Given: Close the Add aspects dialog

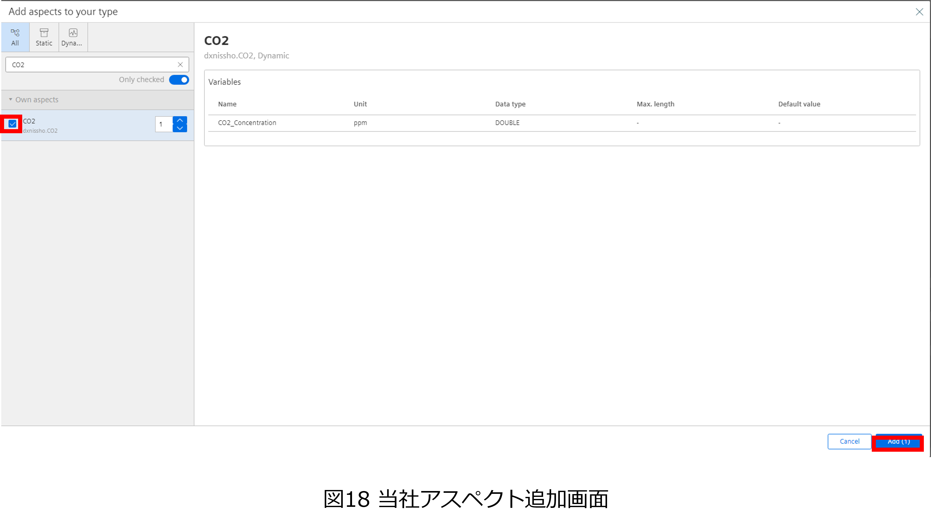Looking at the screenshot, I should 919,12.
